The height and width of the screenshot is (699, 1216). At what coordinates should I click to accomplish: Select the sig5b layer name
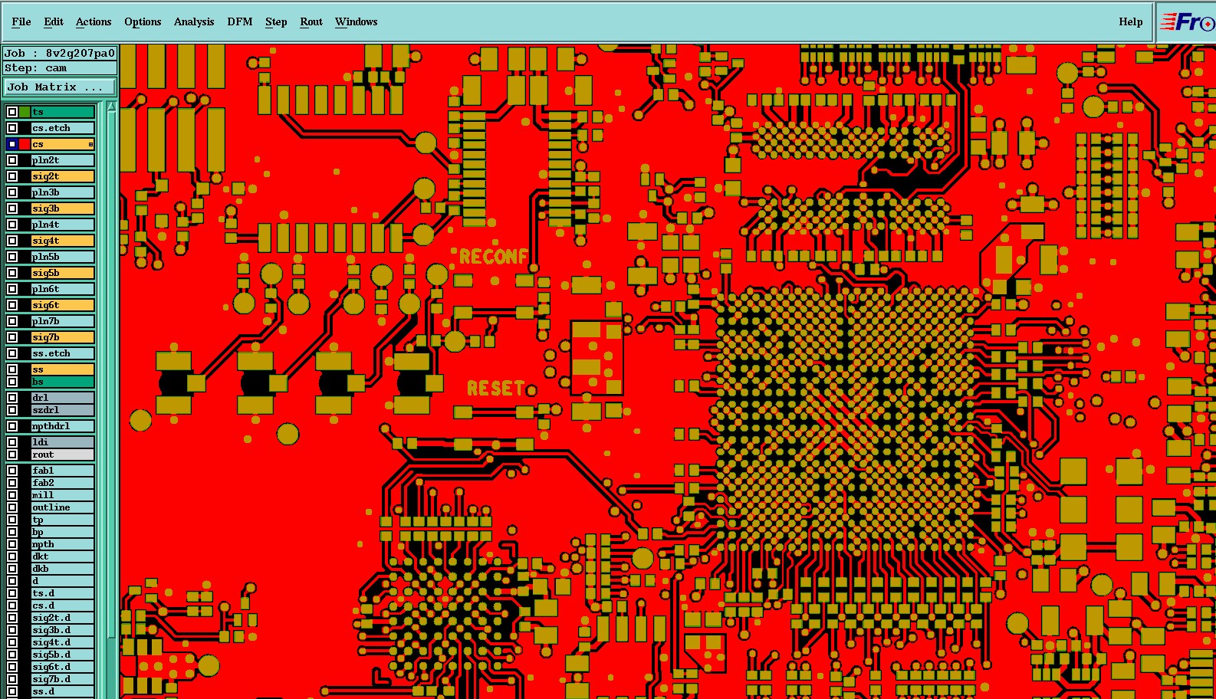[x=63, y=273]
